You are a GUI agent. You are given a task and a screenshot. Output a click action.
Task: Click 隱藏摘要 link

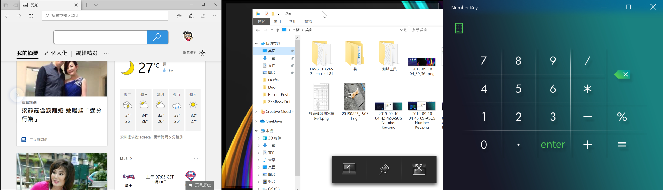189,53
